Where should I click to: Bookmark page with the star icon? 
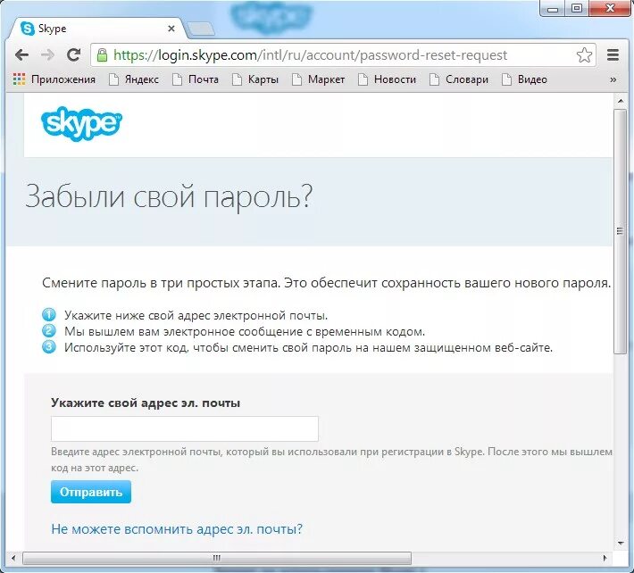[584, 55]
